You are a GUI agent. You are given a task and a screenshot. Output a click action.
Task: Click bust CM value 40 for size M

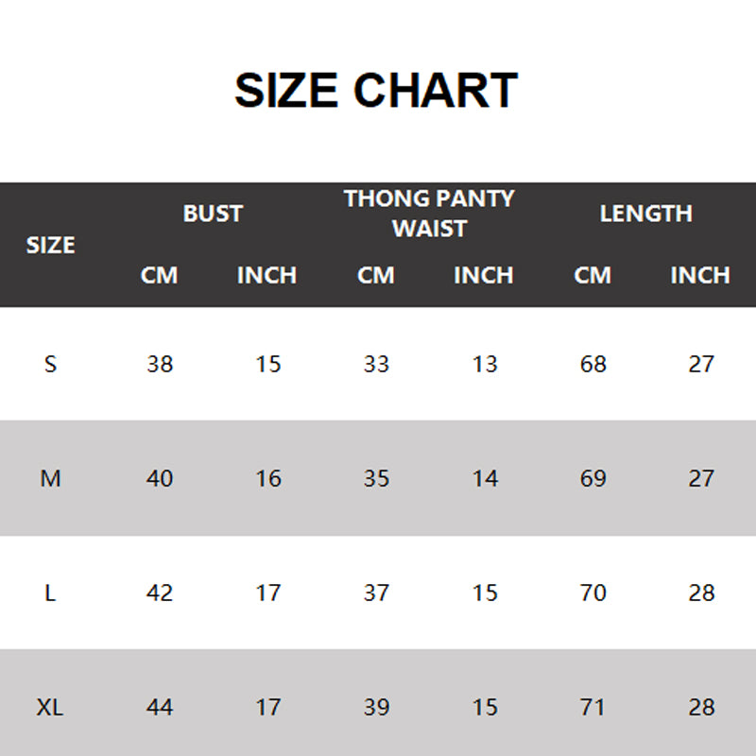pyautogui.click(x=160, y=478)
